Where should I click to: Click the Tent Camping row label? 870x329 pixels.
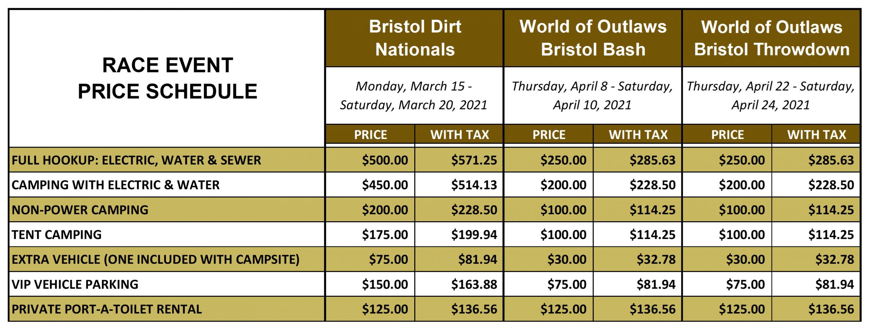(x=56, y=235)
